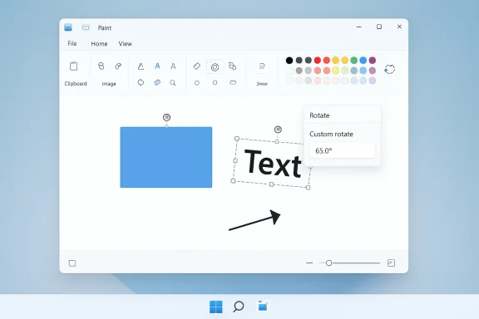
Task: Pick the small rounded square shape
Action: coord(215,83)
